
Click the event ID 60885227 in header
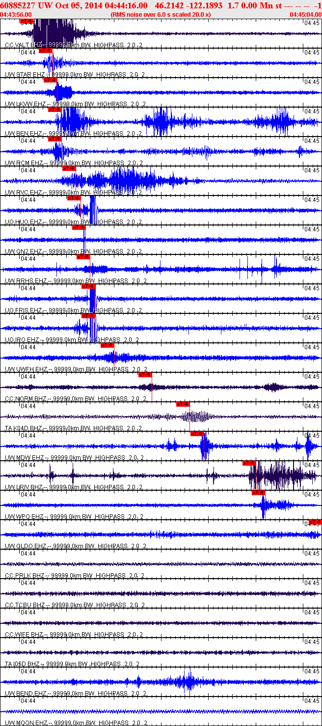(18, 5)
